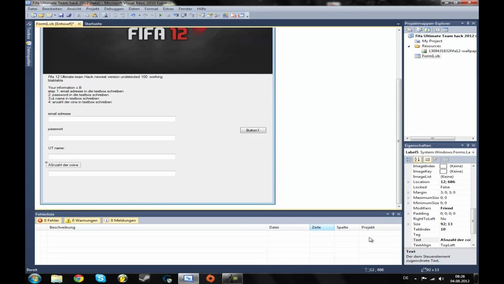Open Projektmappen-Explorer window options dropdown
The width and height of the screenshot is (504, 284).
462,23
